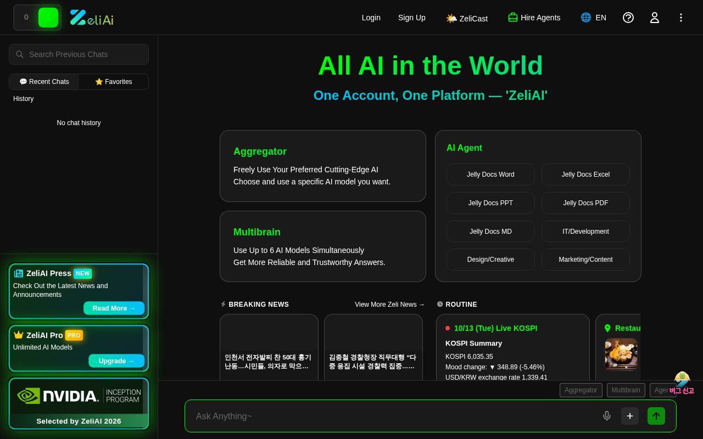Click the Jelly Docs Word agent button
Screen dimensions: 703x439
[490, 175]
